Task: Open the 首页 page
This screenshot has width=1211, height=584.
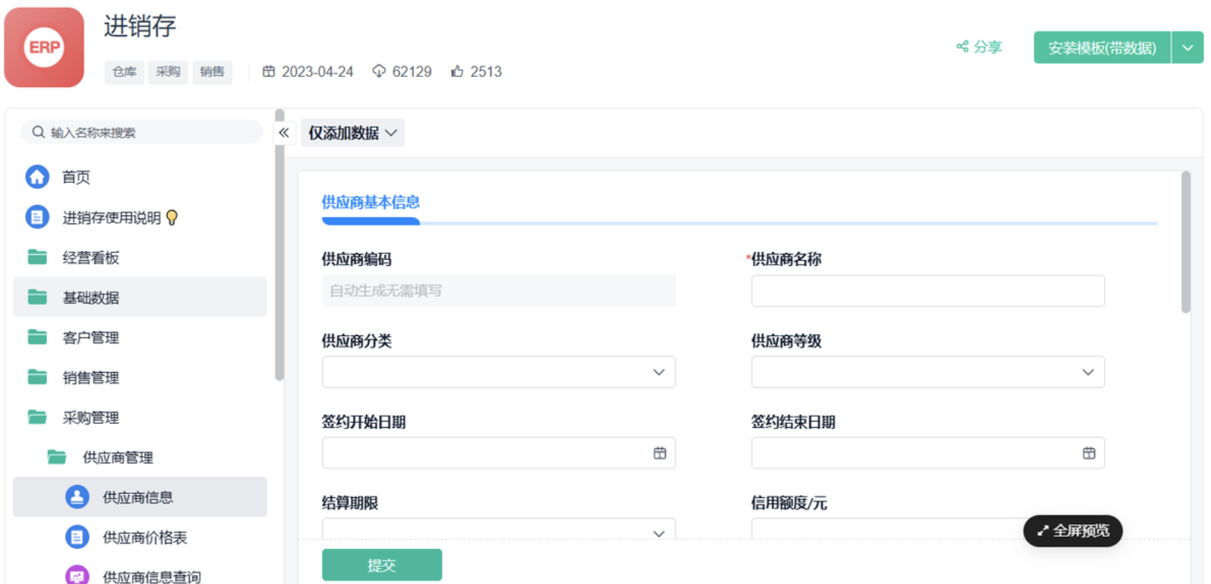Action: point(140,177)
